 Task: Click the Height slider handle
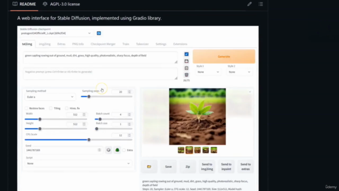pos(40,128)
